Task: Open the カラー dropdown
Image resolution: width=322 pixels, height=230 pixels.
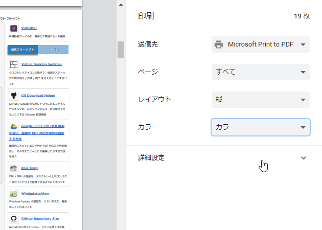Action: (260, 127)
